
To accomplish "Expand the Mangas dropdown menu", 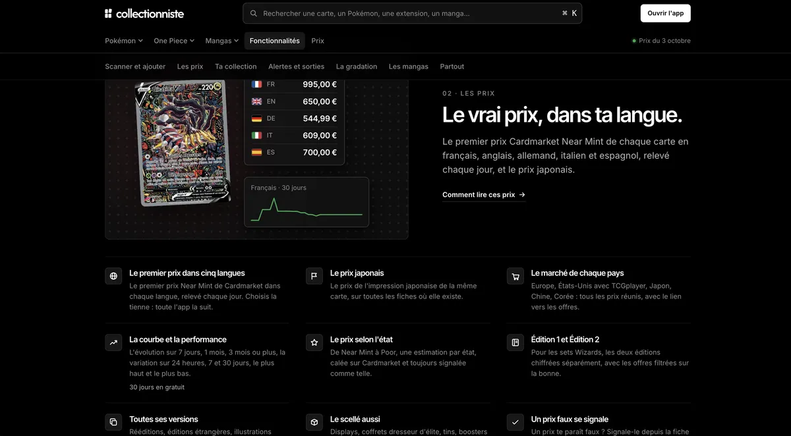I will click(x=222, y=41).
